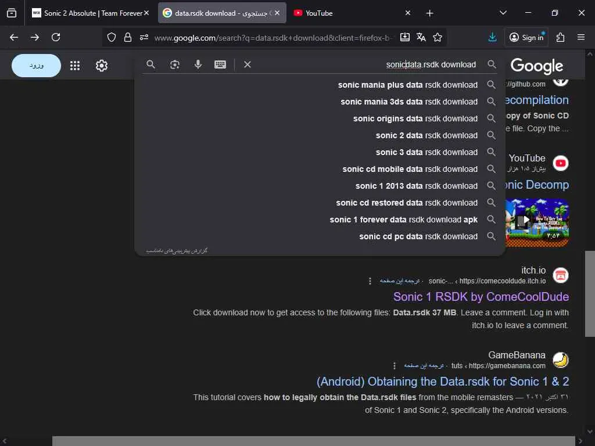The image size is (595, 446).
Task: Switch to Sonic 2 Absolute Team Forever tab
Action: coord(90,13)
